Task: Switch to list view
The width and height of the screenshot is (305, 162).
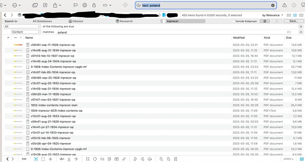Action: 295,15
